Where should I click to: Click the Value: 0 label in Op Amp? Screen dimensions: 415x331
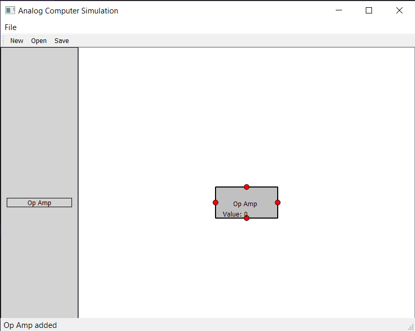tap(235, 214)
